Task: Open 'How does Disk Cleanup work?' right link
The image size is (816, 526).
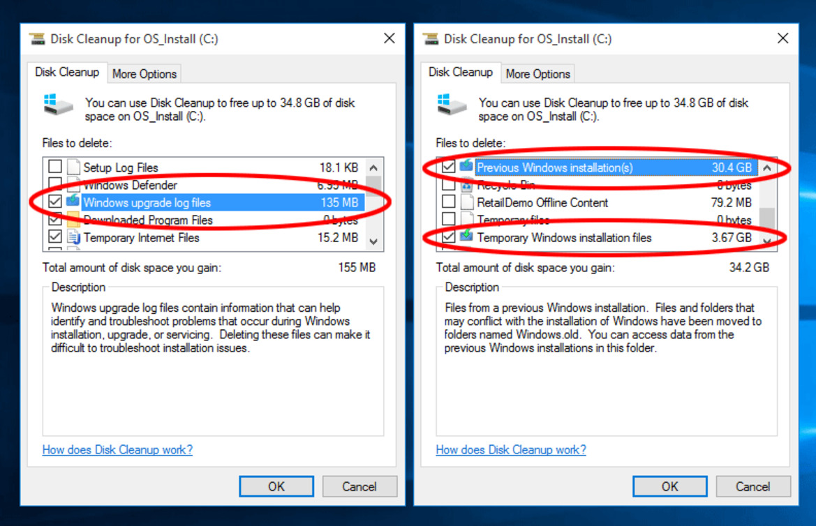Action: pos(511,449)
